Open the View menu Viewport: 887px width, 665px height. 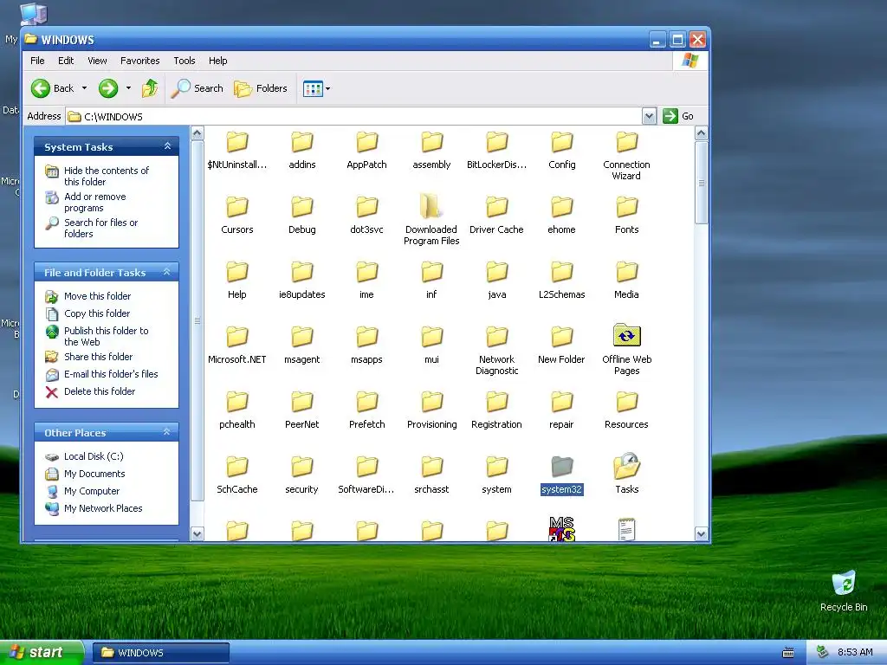pyautogui.click(x=97, y=61)
